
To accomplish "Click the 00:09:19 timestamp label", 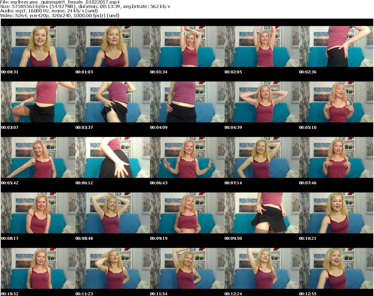I will [159, 238].
